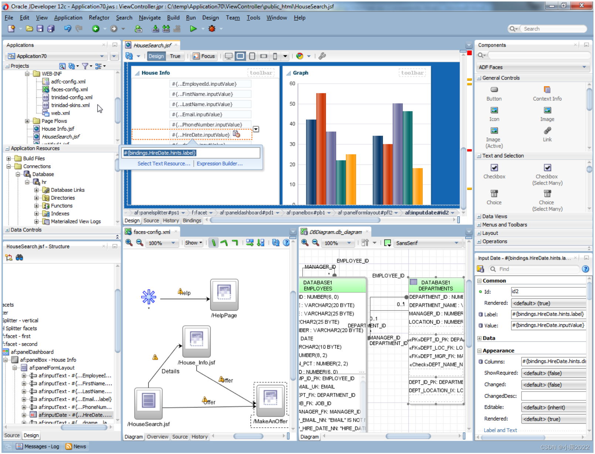Viewport: 595px width, 454px height.
Task: Open the Tools menu
Action: [254, 17]
